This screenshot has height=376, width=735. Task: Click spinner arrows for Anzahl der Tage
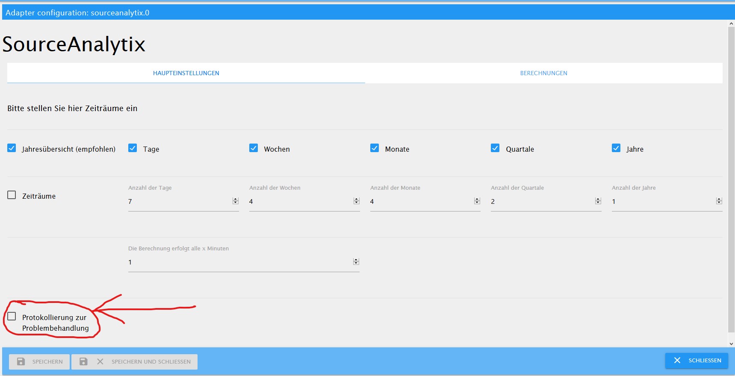point(236,201)
